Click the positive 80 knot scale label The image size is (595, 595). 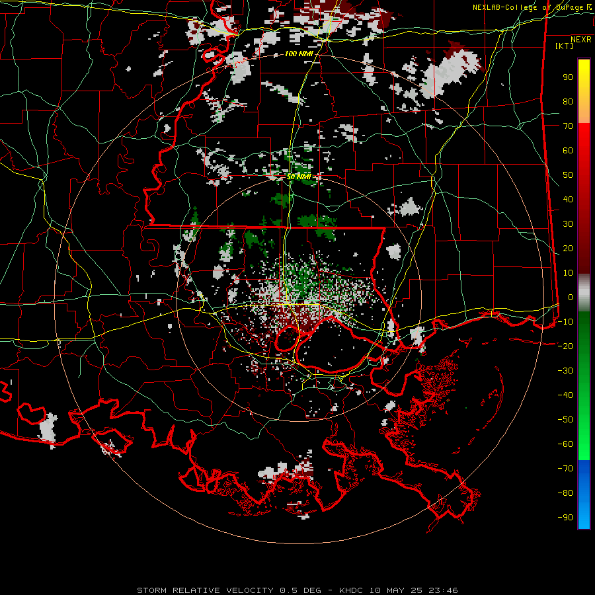568,101
